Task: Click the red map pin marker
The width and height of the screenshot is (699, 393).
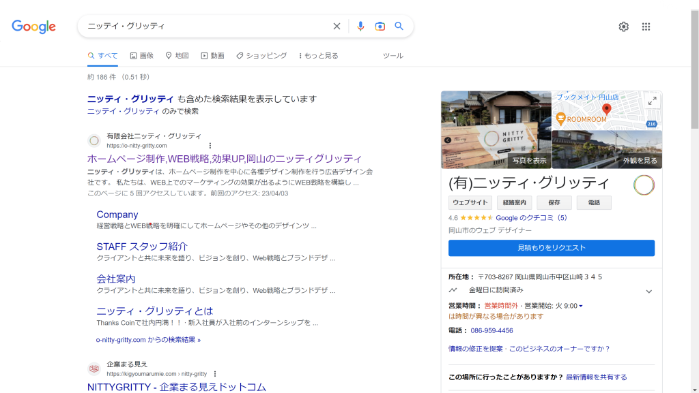Action: click(x=606, y=110)
